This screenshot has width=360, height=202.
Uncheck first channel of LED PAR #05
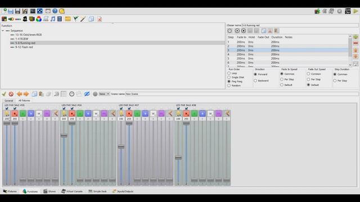click(x=7, y=108)
